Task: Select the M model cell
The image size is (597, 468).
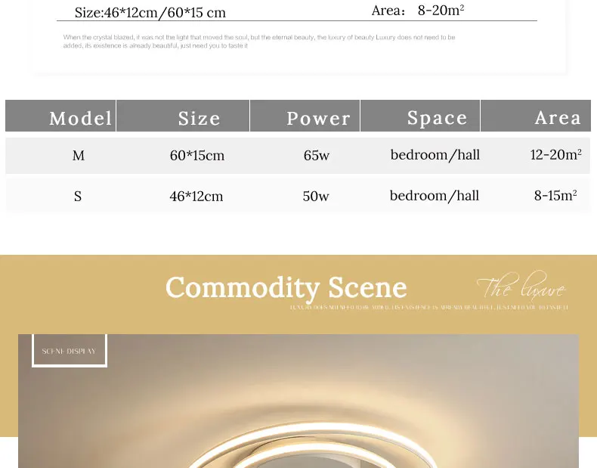Action: [x=79, y=156]
